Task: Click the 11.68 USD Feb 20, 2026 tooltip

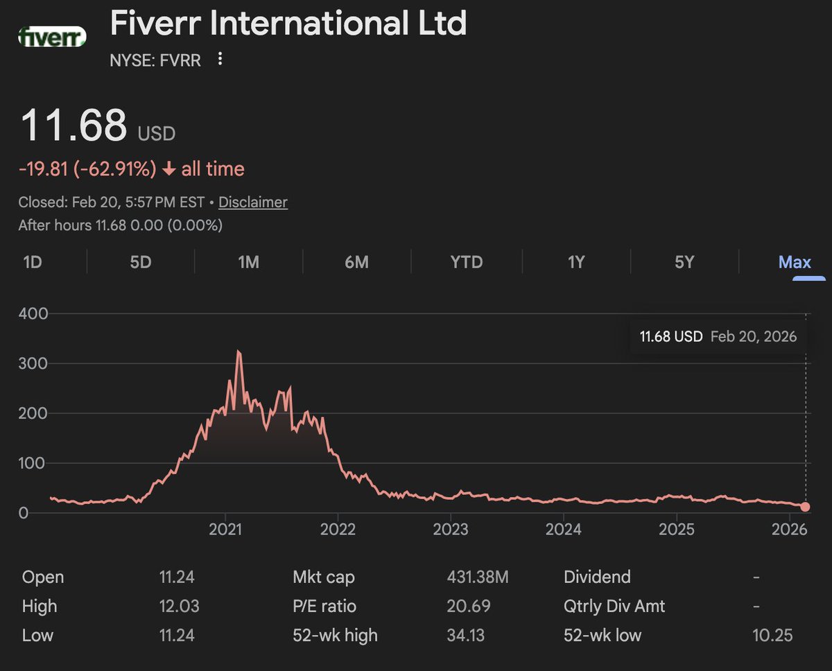Action: click(x=718, y=337)
